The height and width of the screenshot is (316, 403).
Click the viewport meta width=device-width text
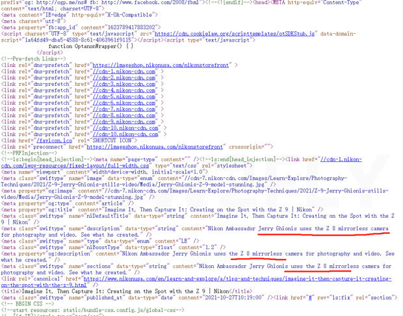pos(120,172)
